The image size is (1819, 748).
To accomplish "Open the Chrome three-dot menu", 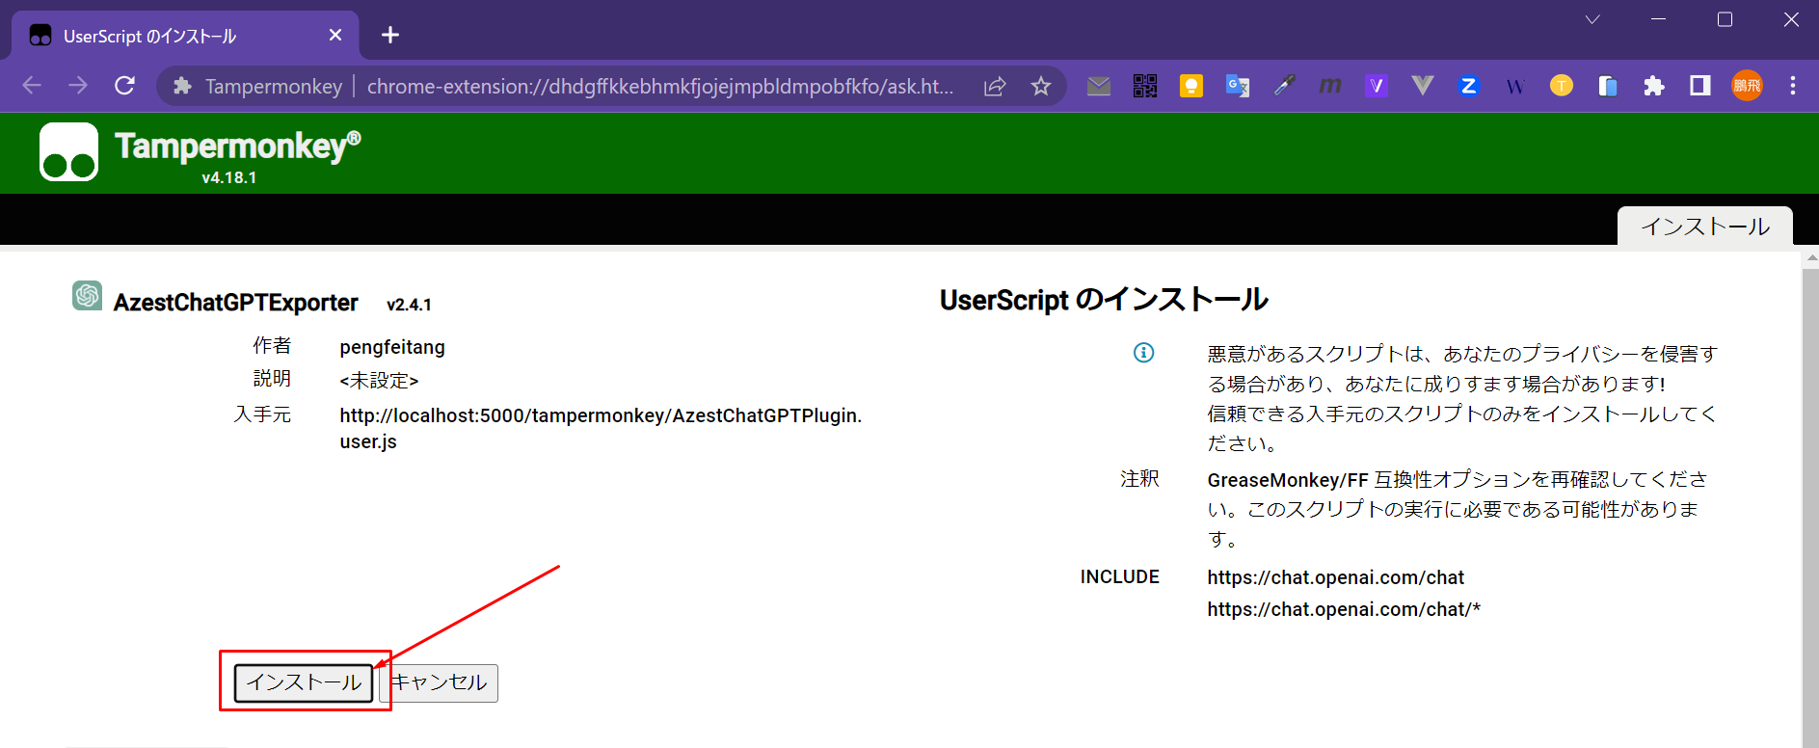I will pyautogui.click(x=1793, y=86).
